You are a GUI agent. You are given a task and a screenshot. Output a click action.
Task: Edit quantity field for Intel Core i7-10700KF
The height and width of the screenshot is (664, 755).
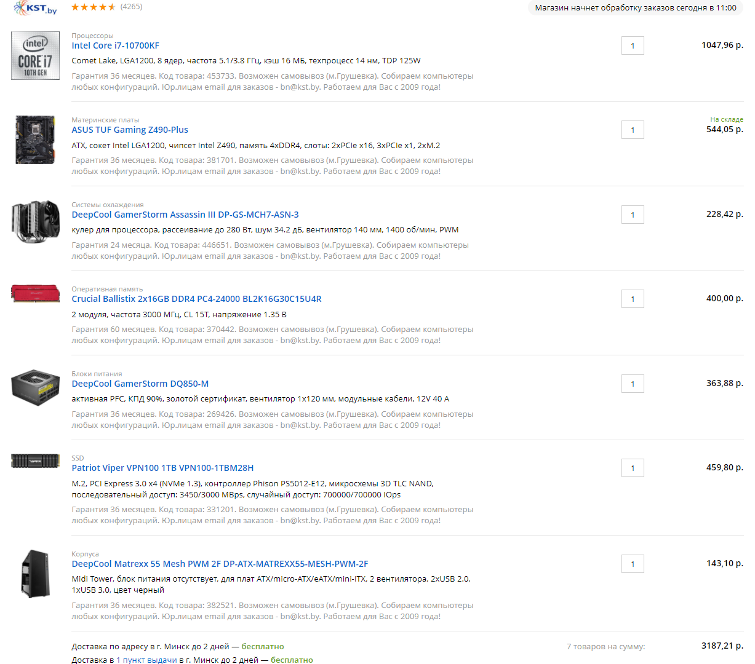(633, 45)
